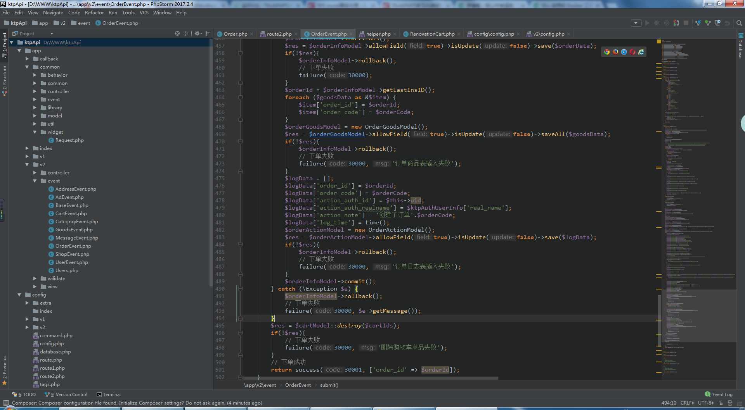Viewport: 745px width, 410px height.
Task: Open the Terminal tool window
Action: pos(109,394)
